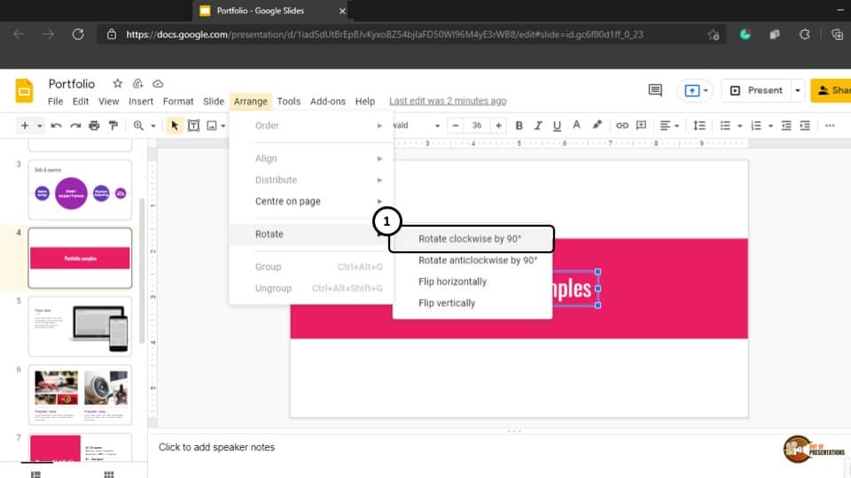851x478 pixels.
Task: Click the zoom magnifier tool
Action: point(138,126)
